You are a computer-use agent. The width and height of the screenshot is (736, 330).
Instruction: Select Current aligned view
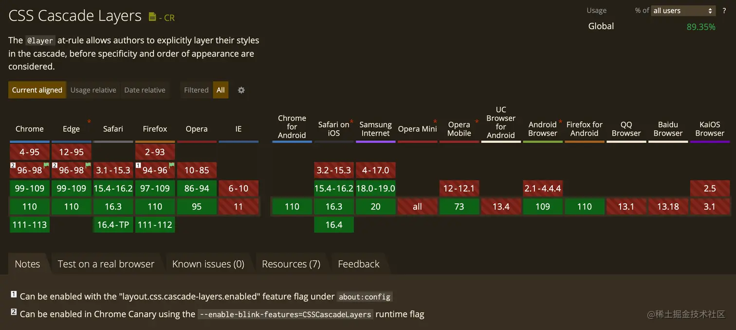pyautogui.click(x=37, y=90)
